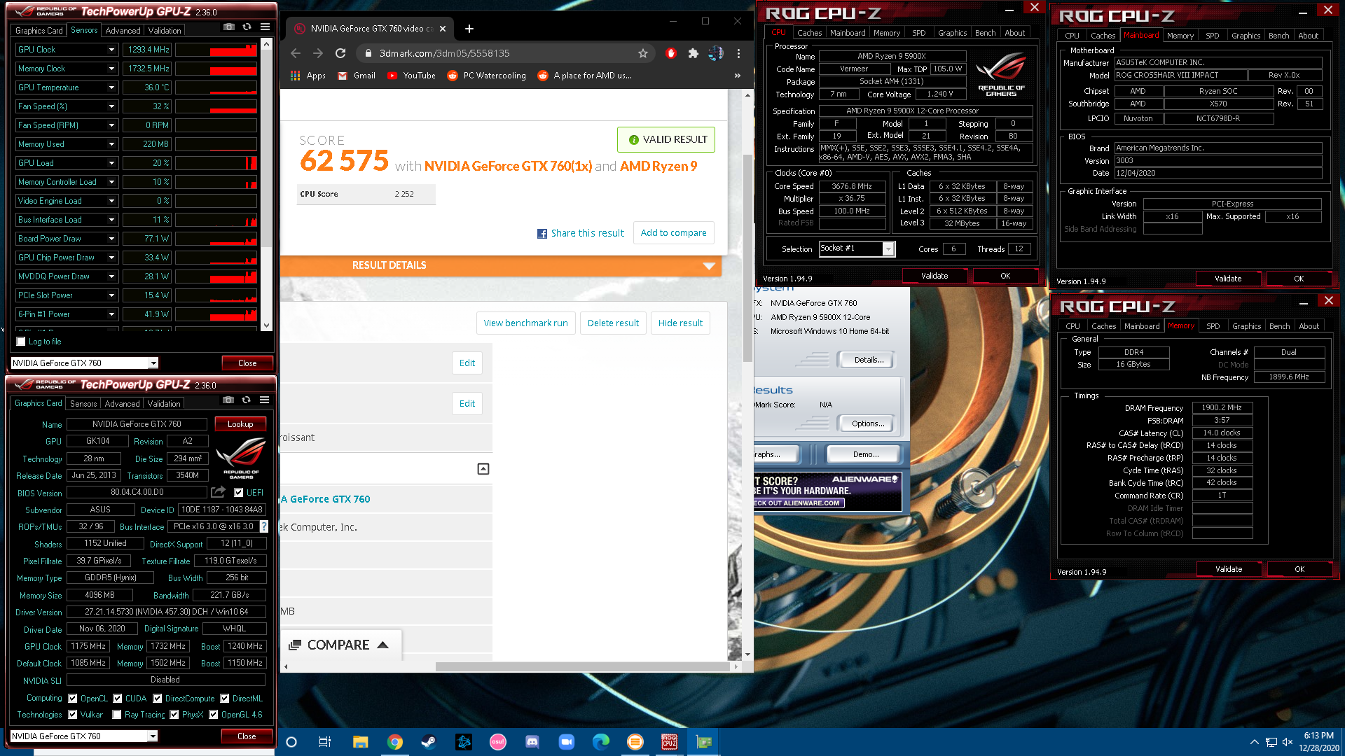Click Chrome page horizontal scrollbar thumb

click(x=583, y=666)
